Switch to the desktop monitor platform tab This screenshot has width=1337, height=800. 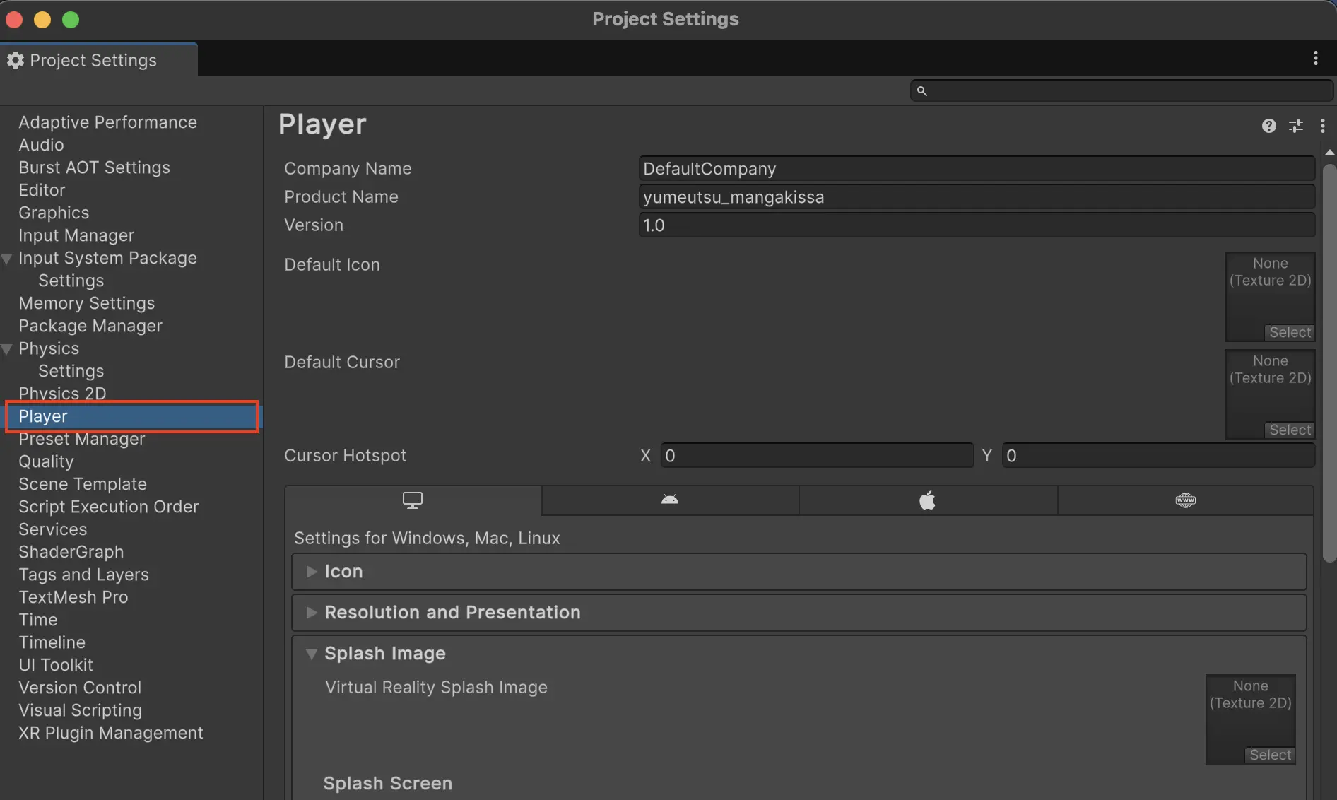tap(413, 500)
